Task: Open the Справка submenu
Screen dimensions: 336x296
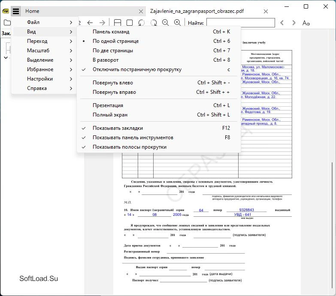Action: click(x=44, y=88)
